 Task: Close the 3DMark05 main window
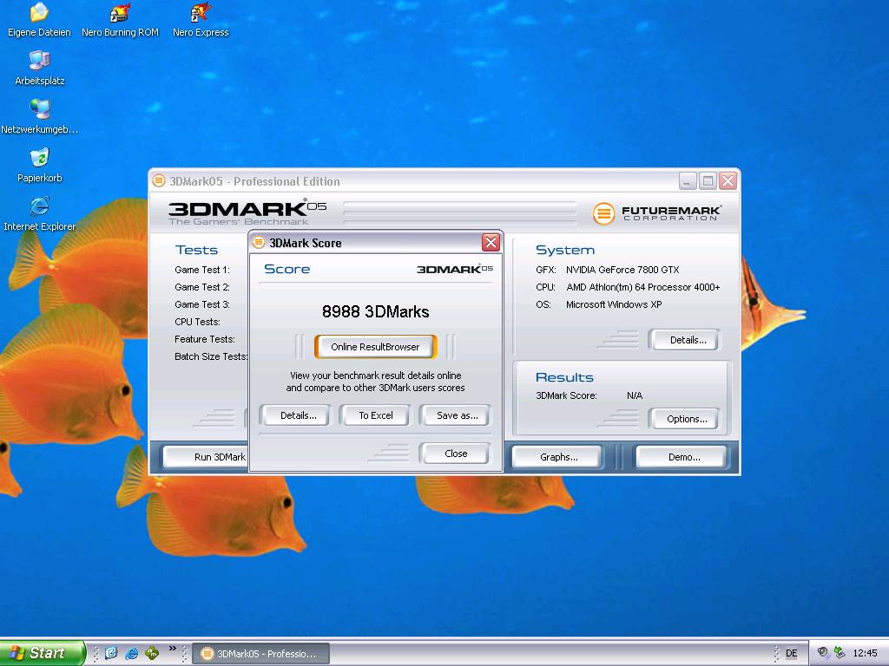click(x=728, y=181)
